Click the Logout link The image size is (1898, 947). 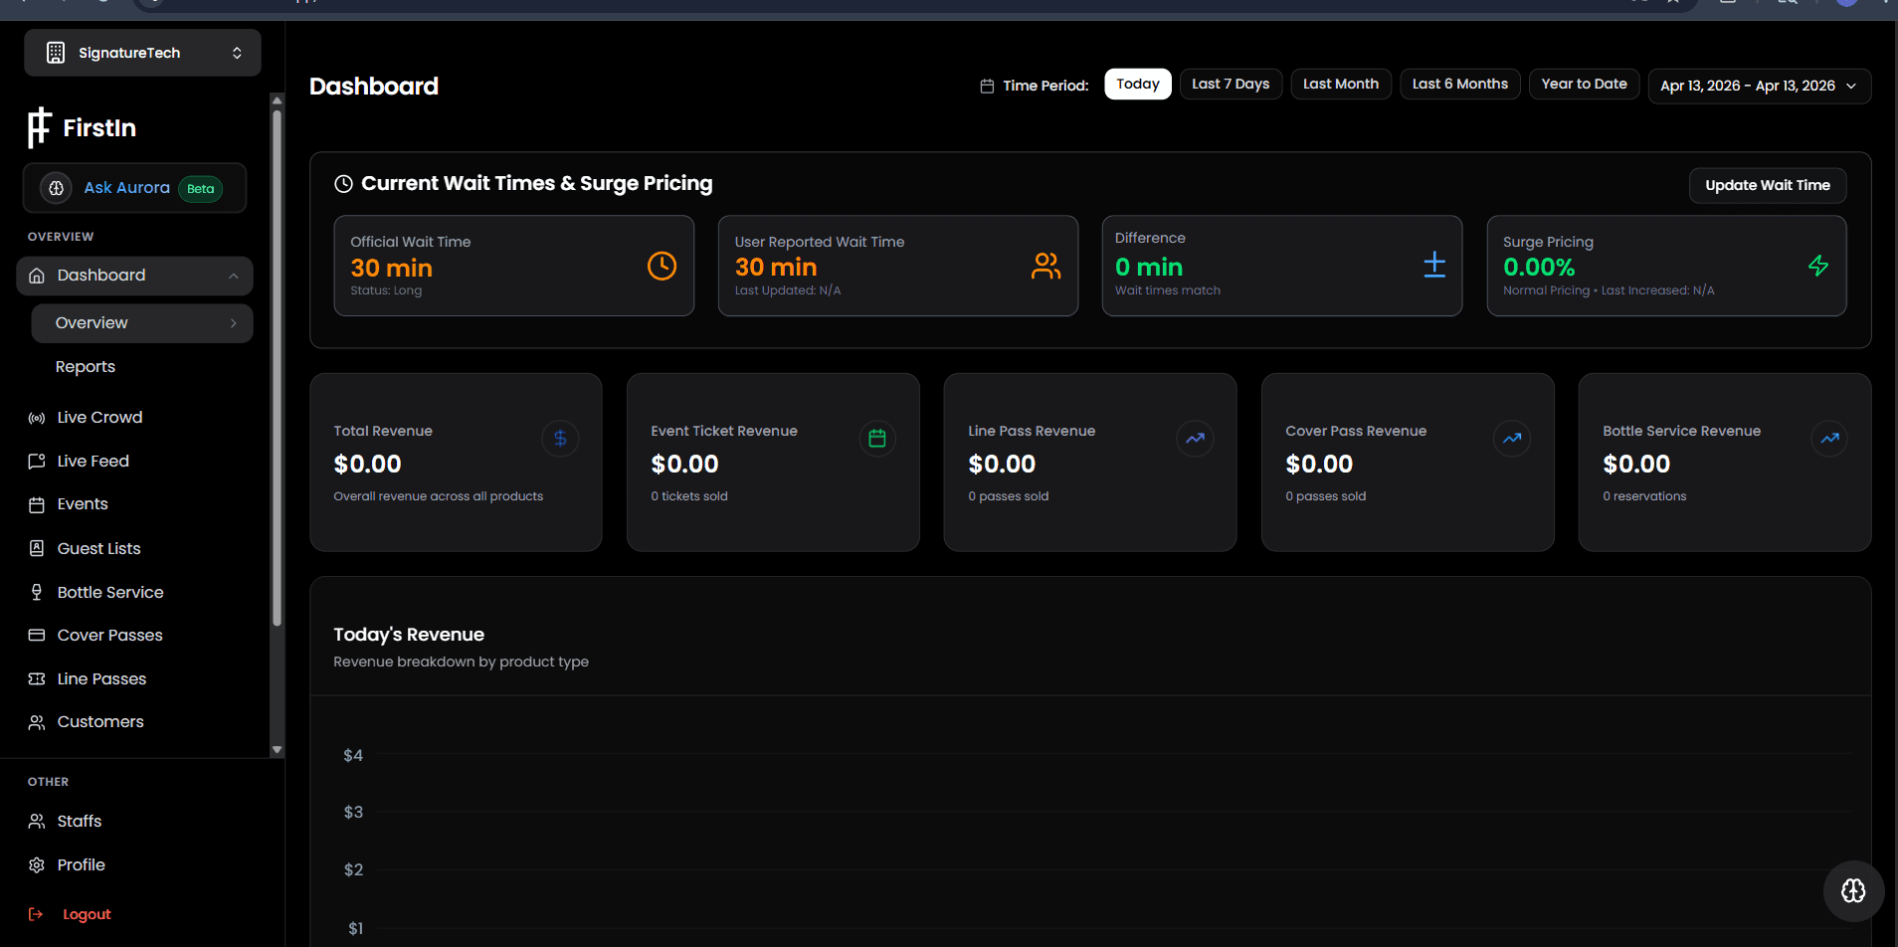click(87, 915)
